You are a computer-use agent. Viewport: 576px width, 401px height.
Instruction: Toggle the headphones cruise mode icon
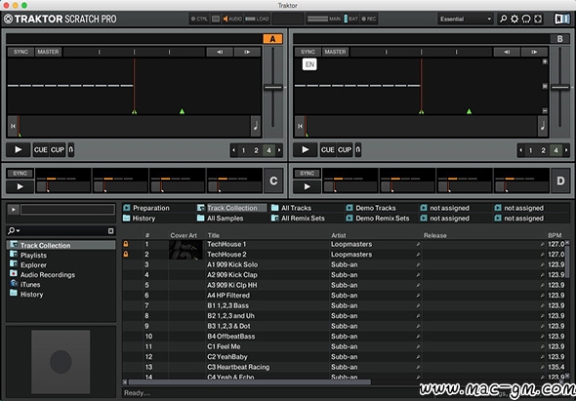click(526, 19)
